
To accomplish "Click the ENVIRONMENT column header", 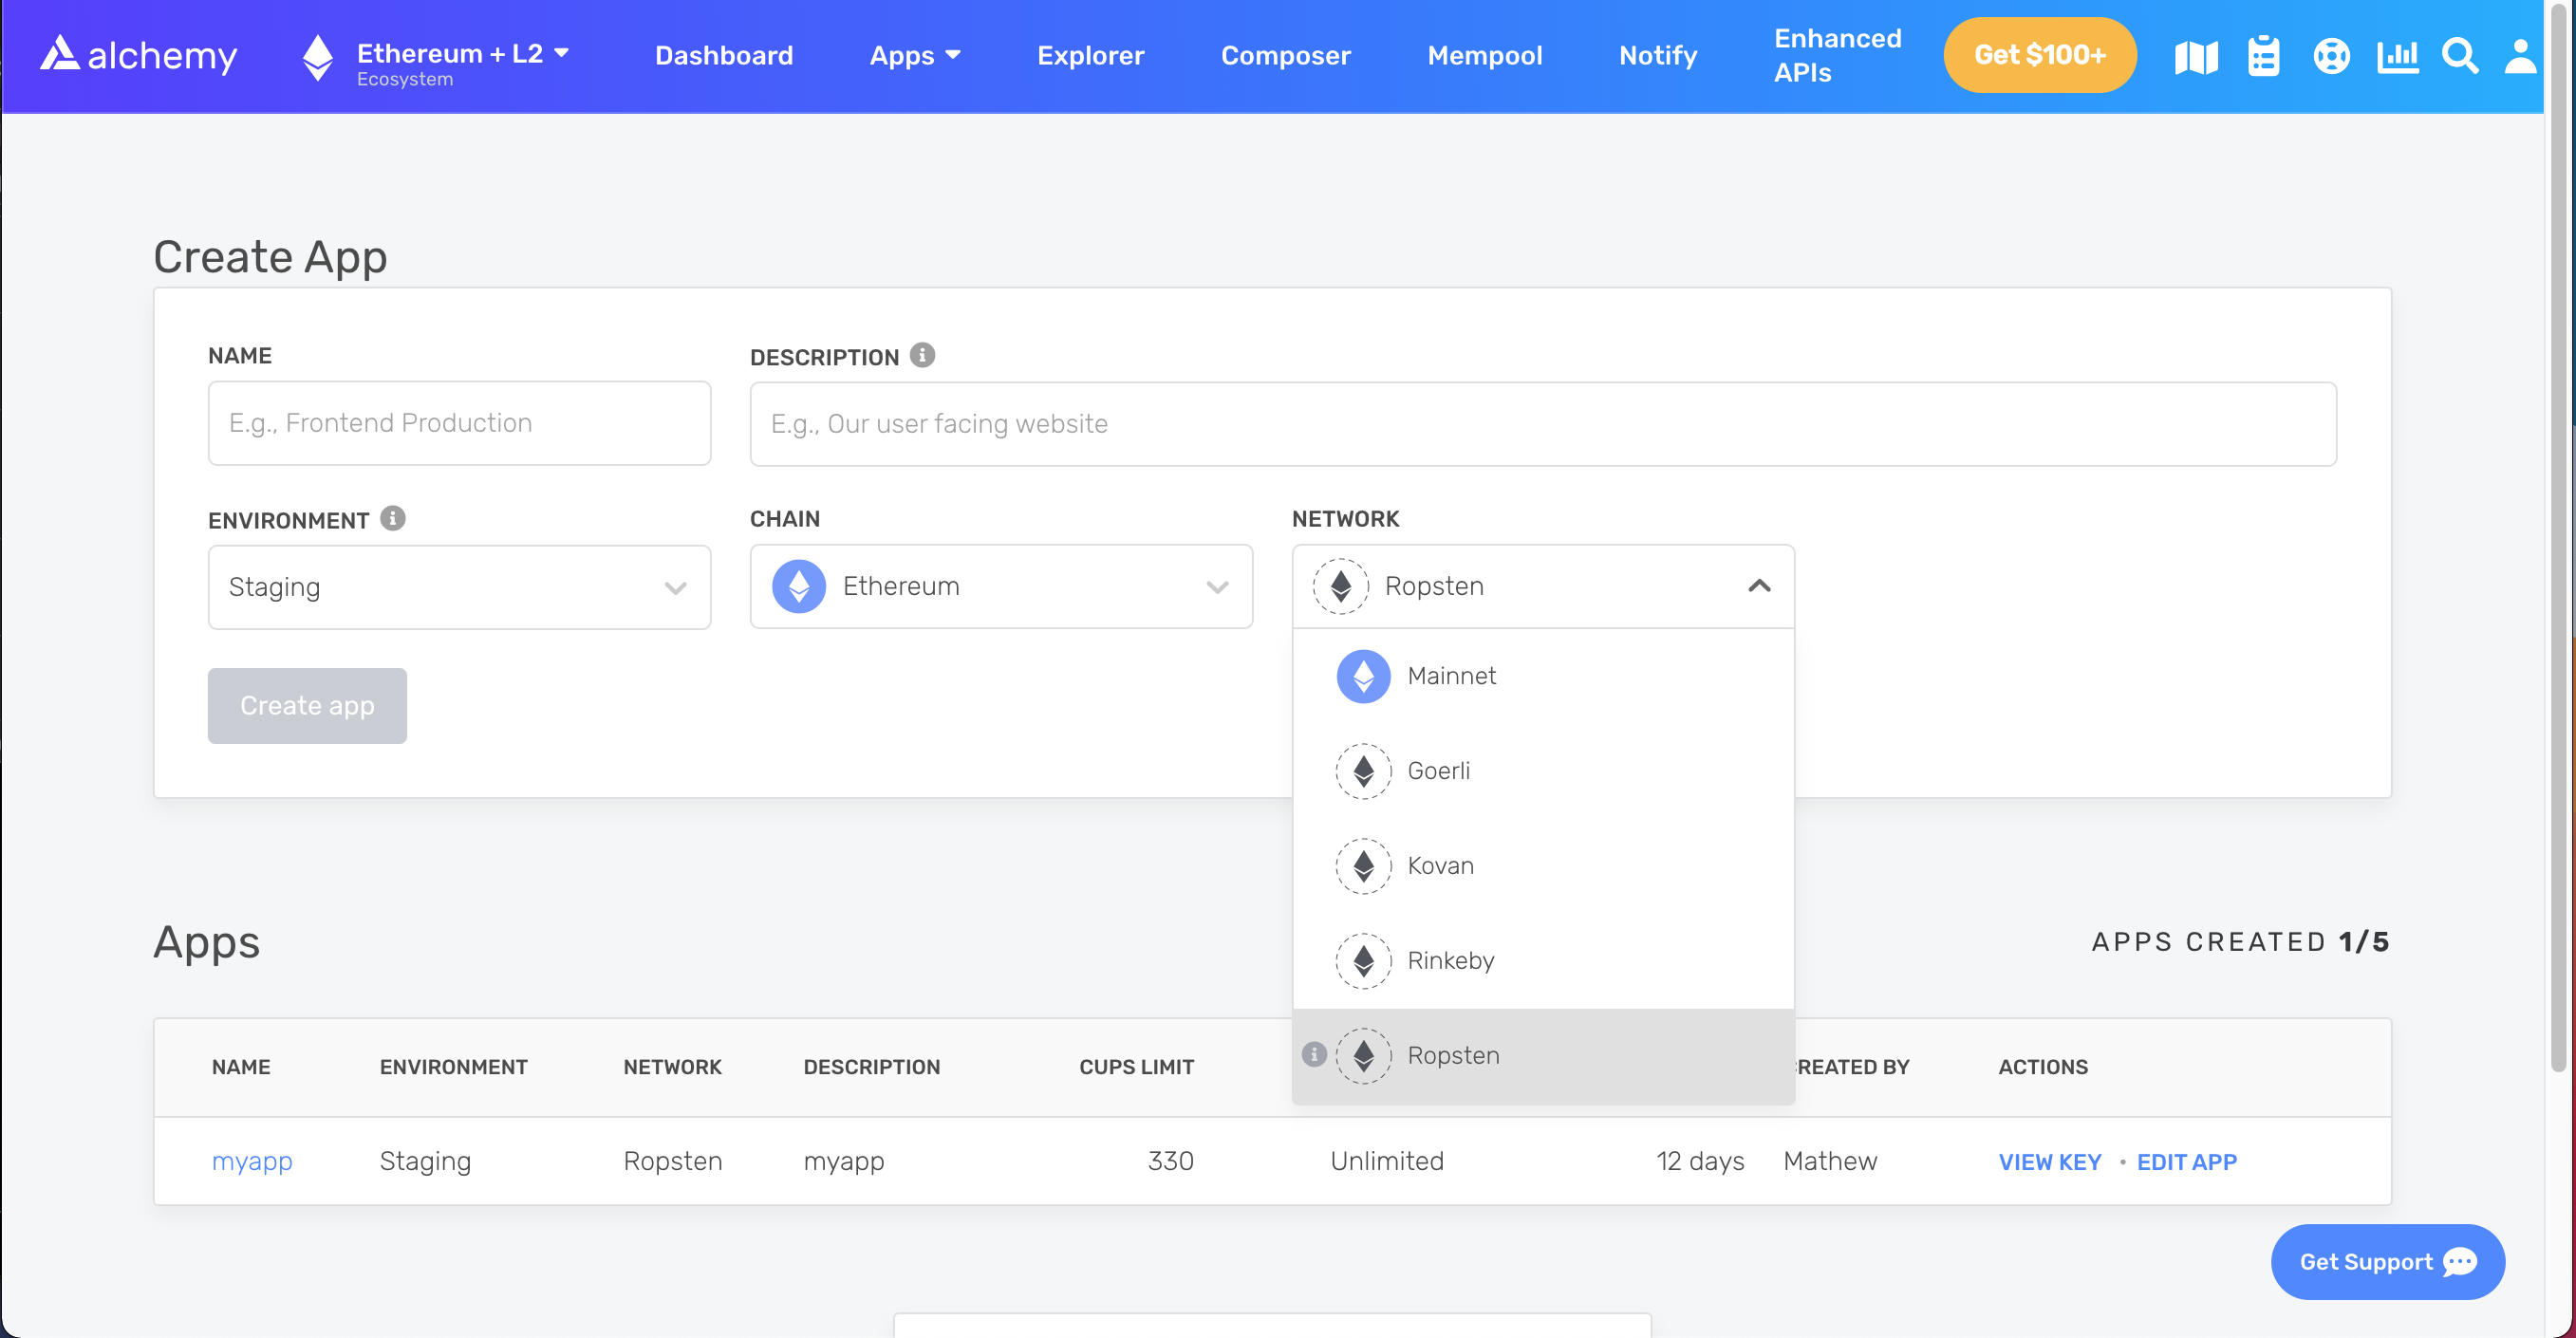I will (453, 1067).
